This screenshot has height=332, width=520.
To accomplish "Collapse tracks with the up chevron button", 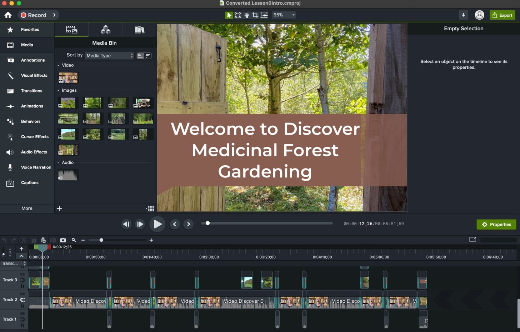I will coord(21,256).
